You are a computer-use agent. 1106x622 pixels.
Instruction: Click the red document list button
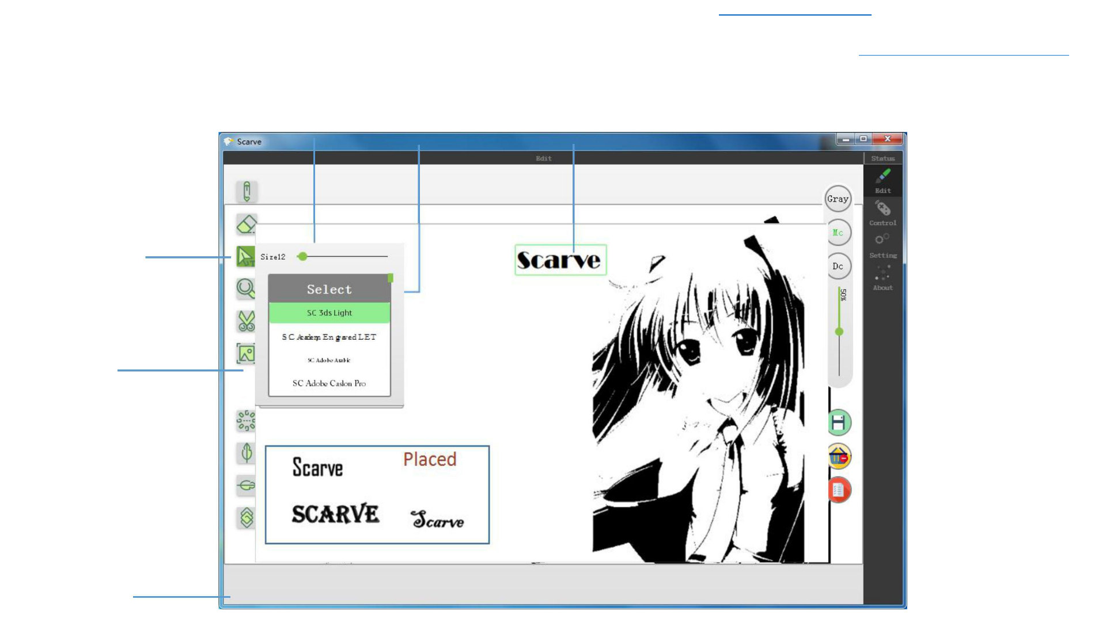[839, 490]
